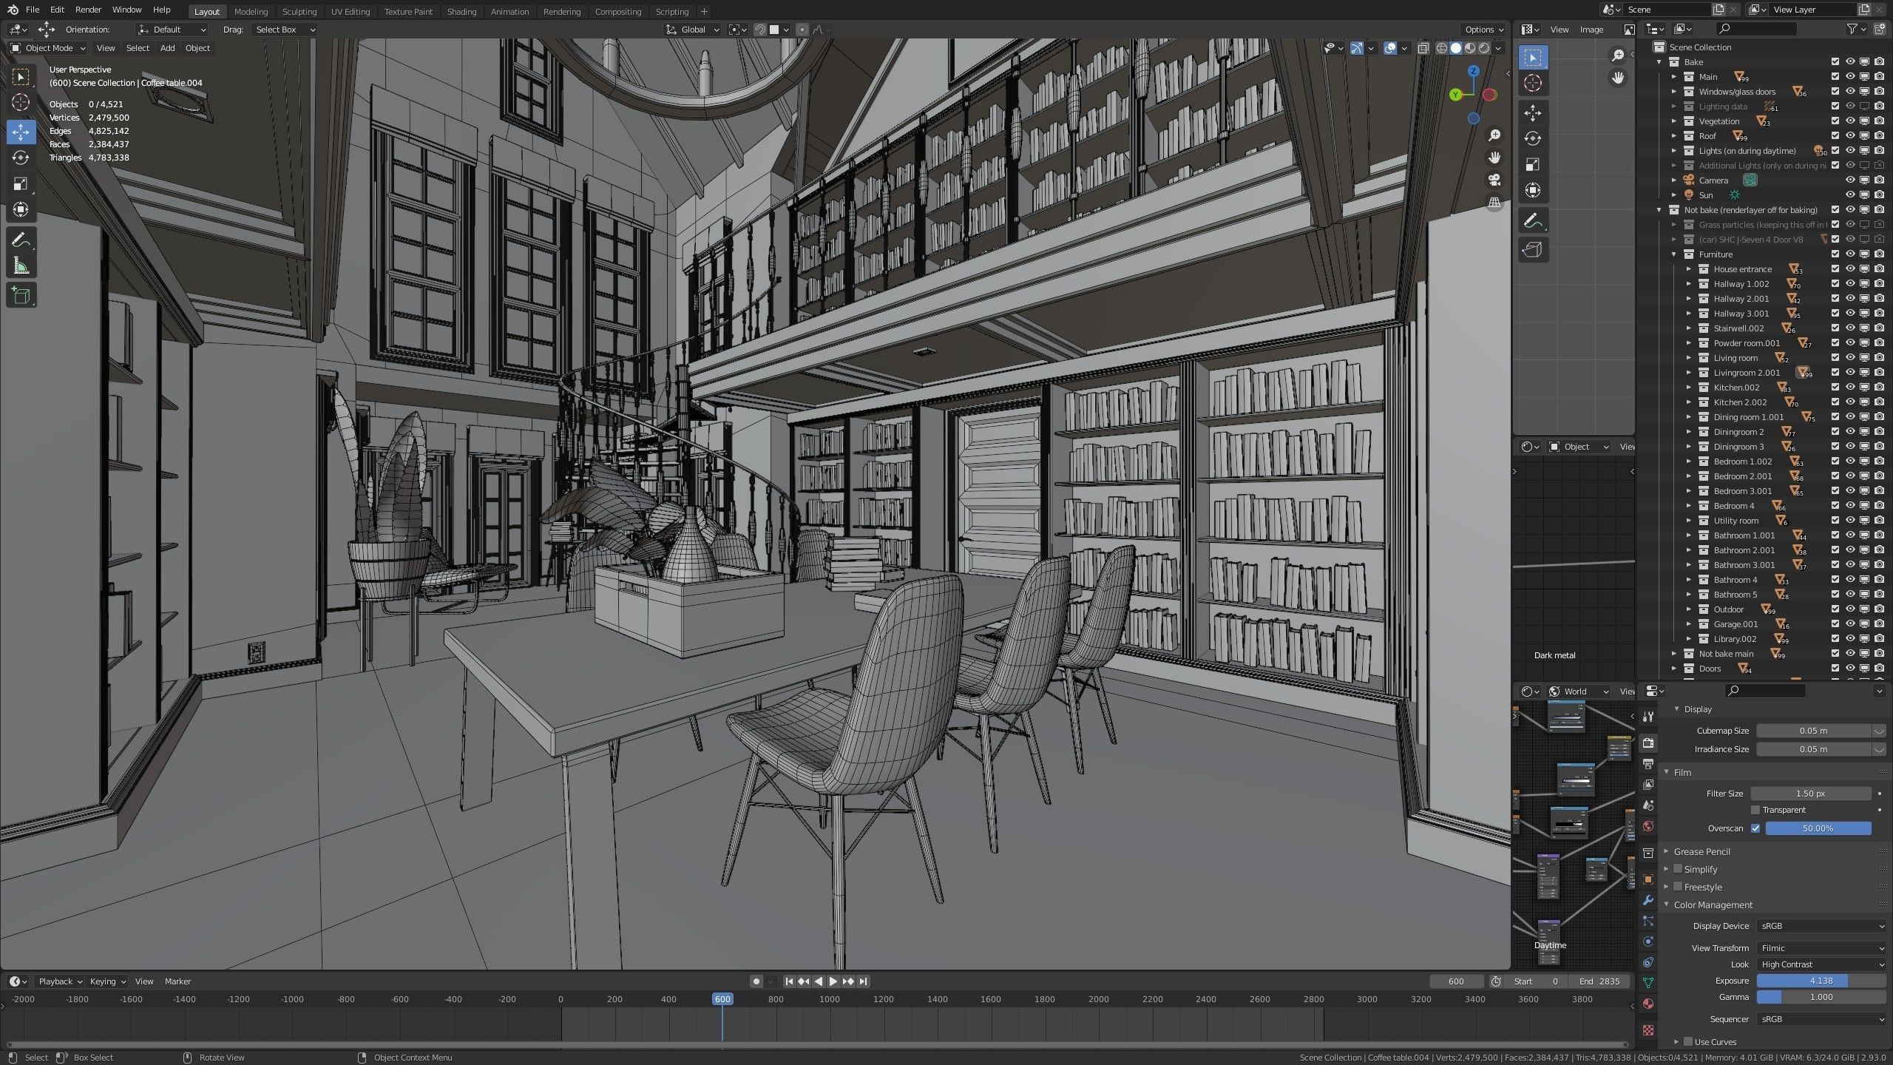1893x1065 pixels.
Task: Jump to the timeline end frame
Action: coord(863,981)
